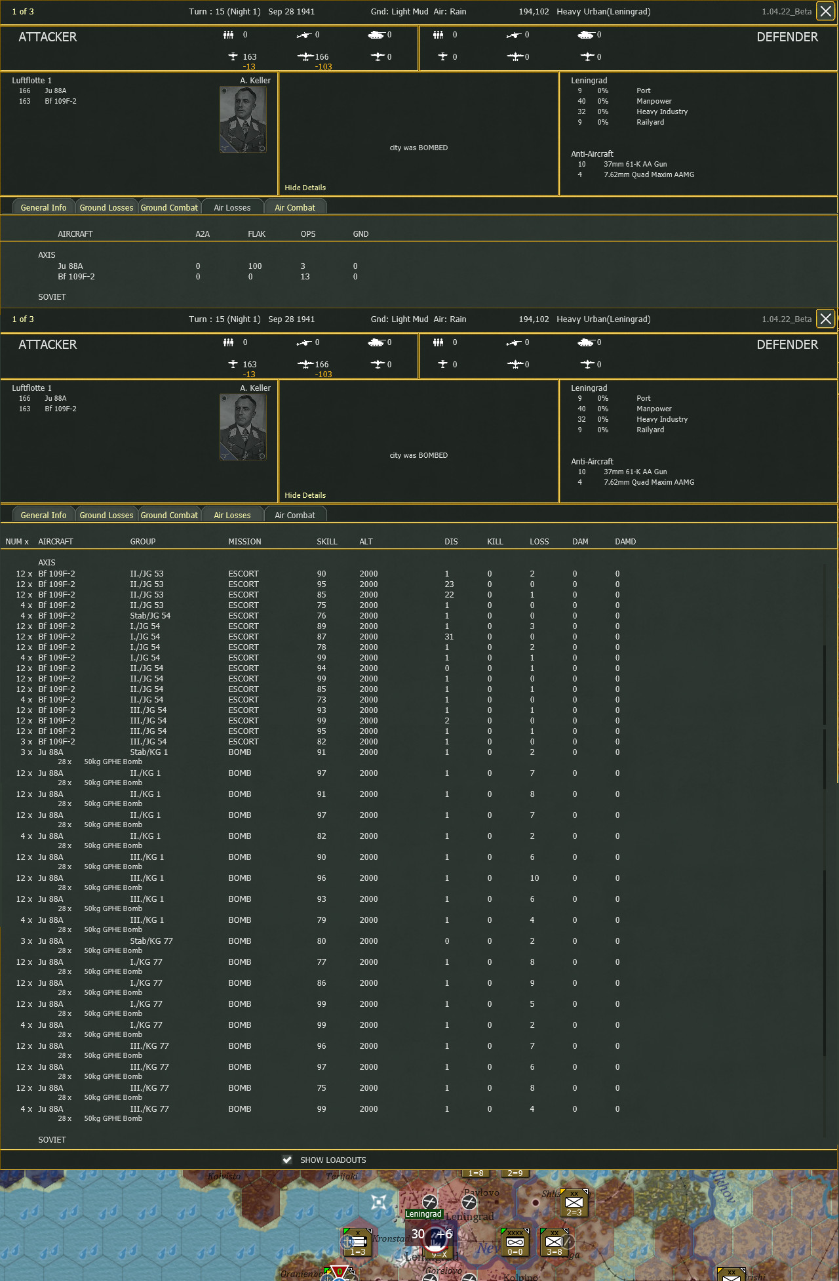The image size is (839, 1281).
Task: Click the LOSS column header
Action: point(539,541)
